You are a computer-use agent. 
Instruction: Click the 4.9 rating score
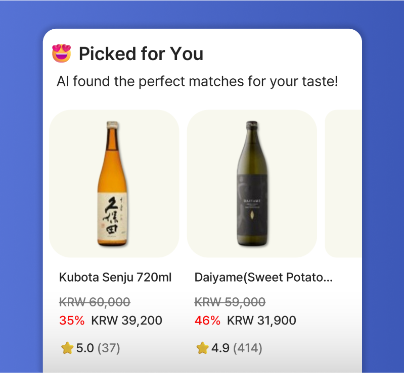click(220, 348)
